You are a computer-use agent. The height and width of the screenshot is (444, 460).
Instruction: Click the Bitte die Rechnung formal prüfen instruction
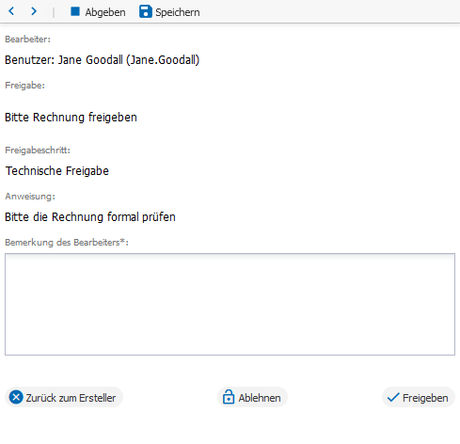90,217
